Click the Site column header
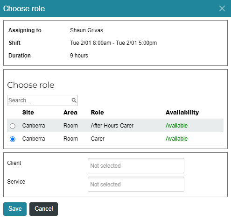231x221 pixels. (x=28, y=113)
